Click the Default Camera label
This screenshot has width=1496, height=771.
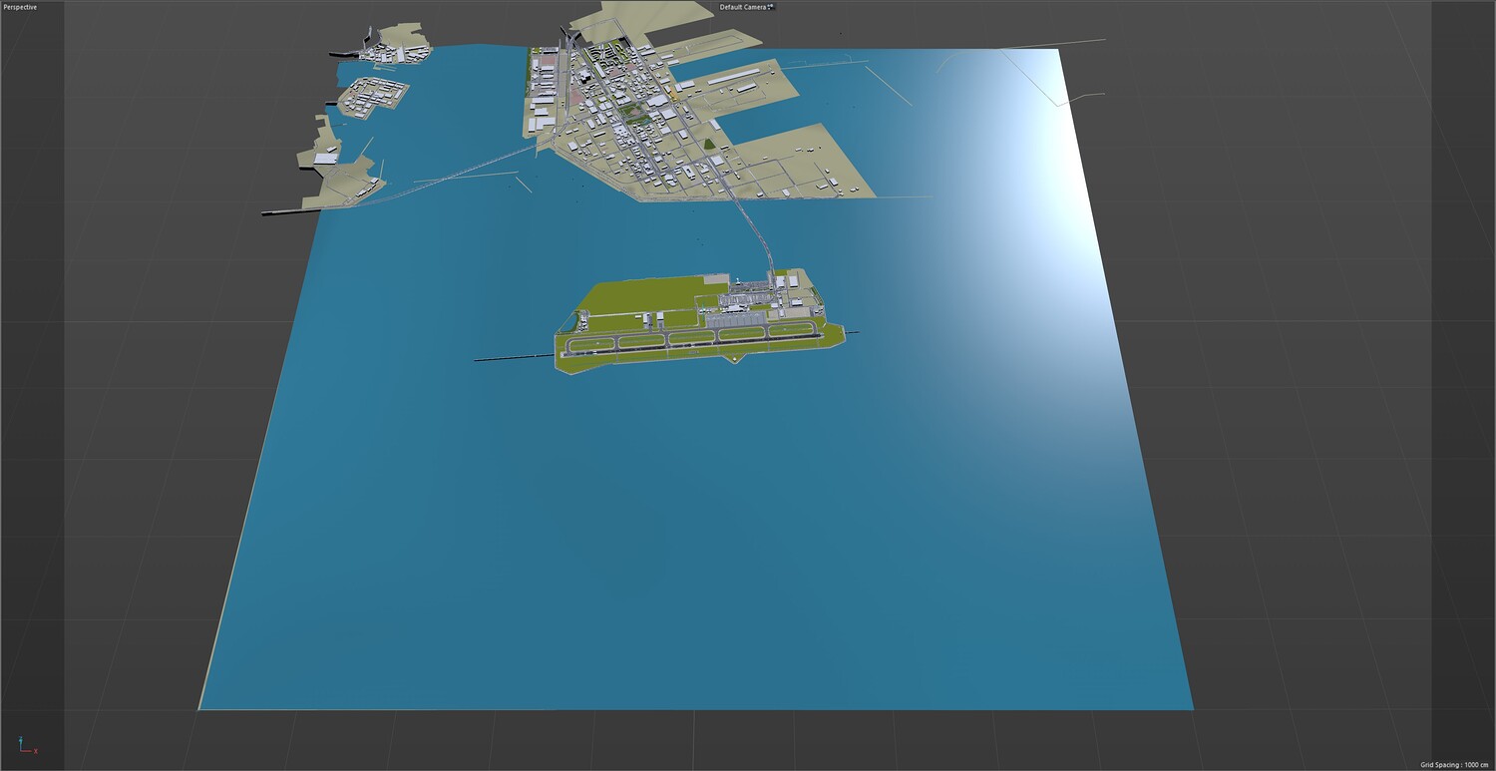pyautogui.click(x=742, y=7)
